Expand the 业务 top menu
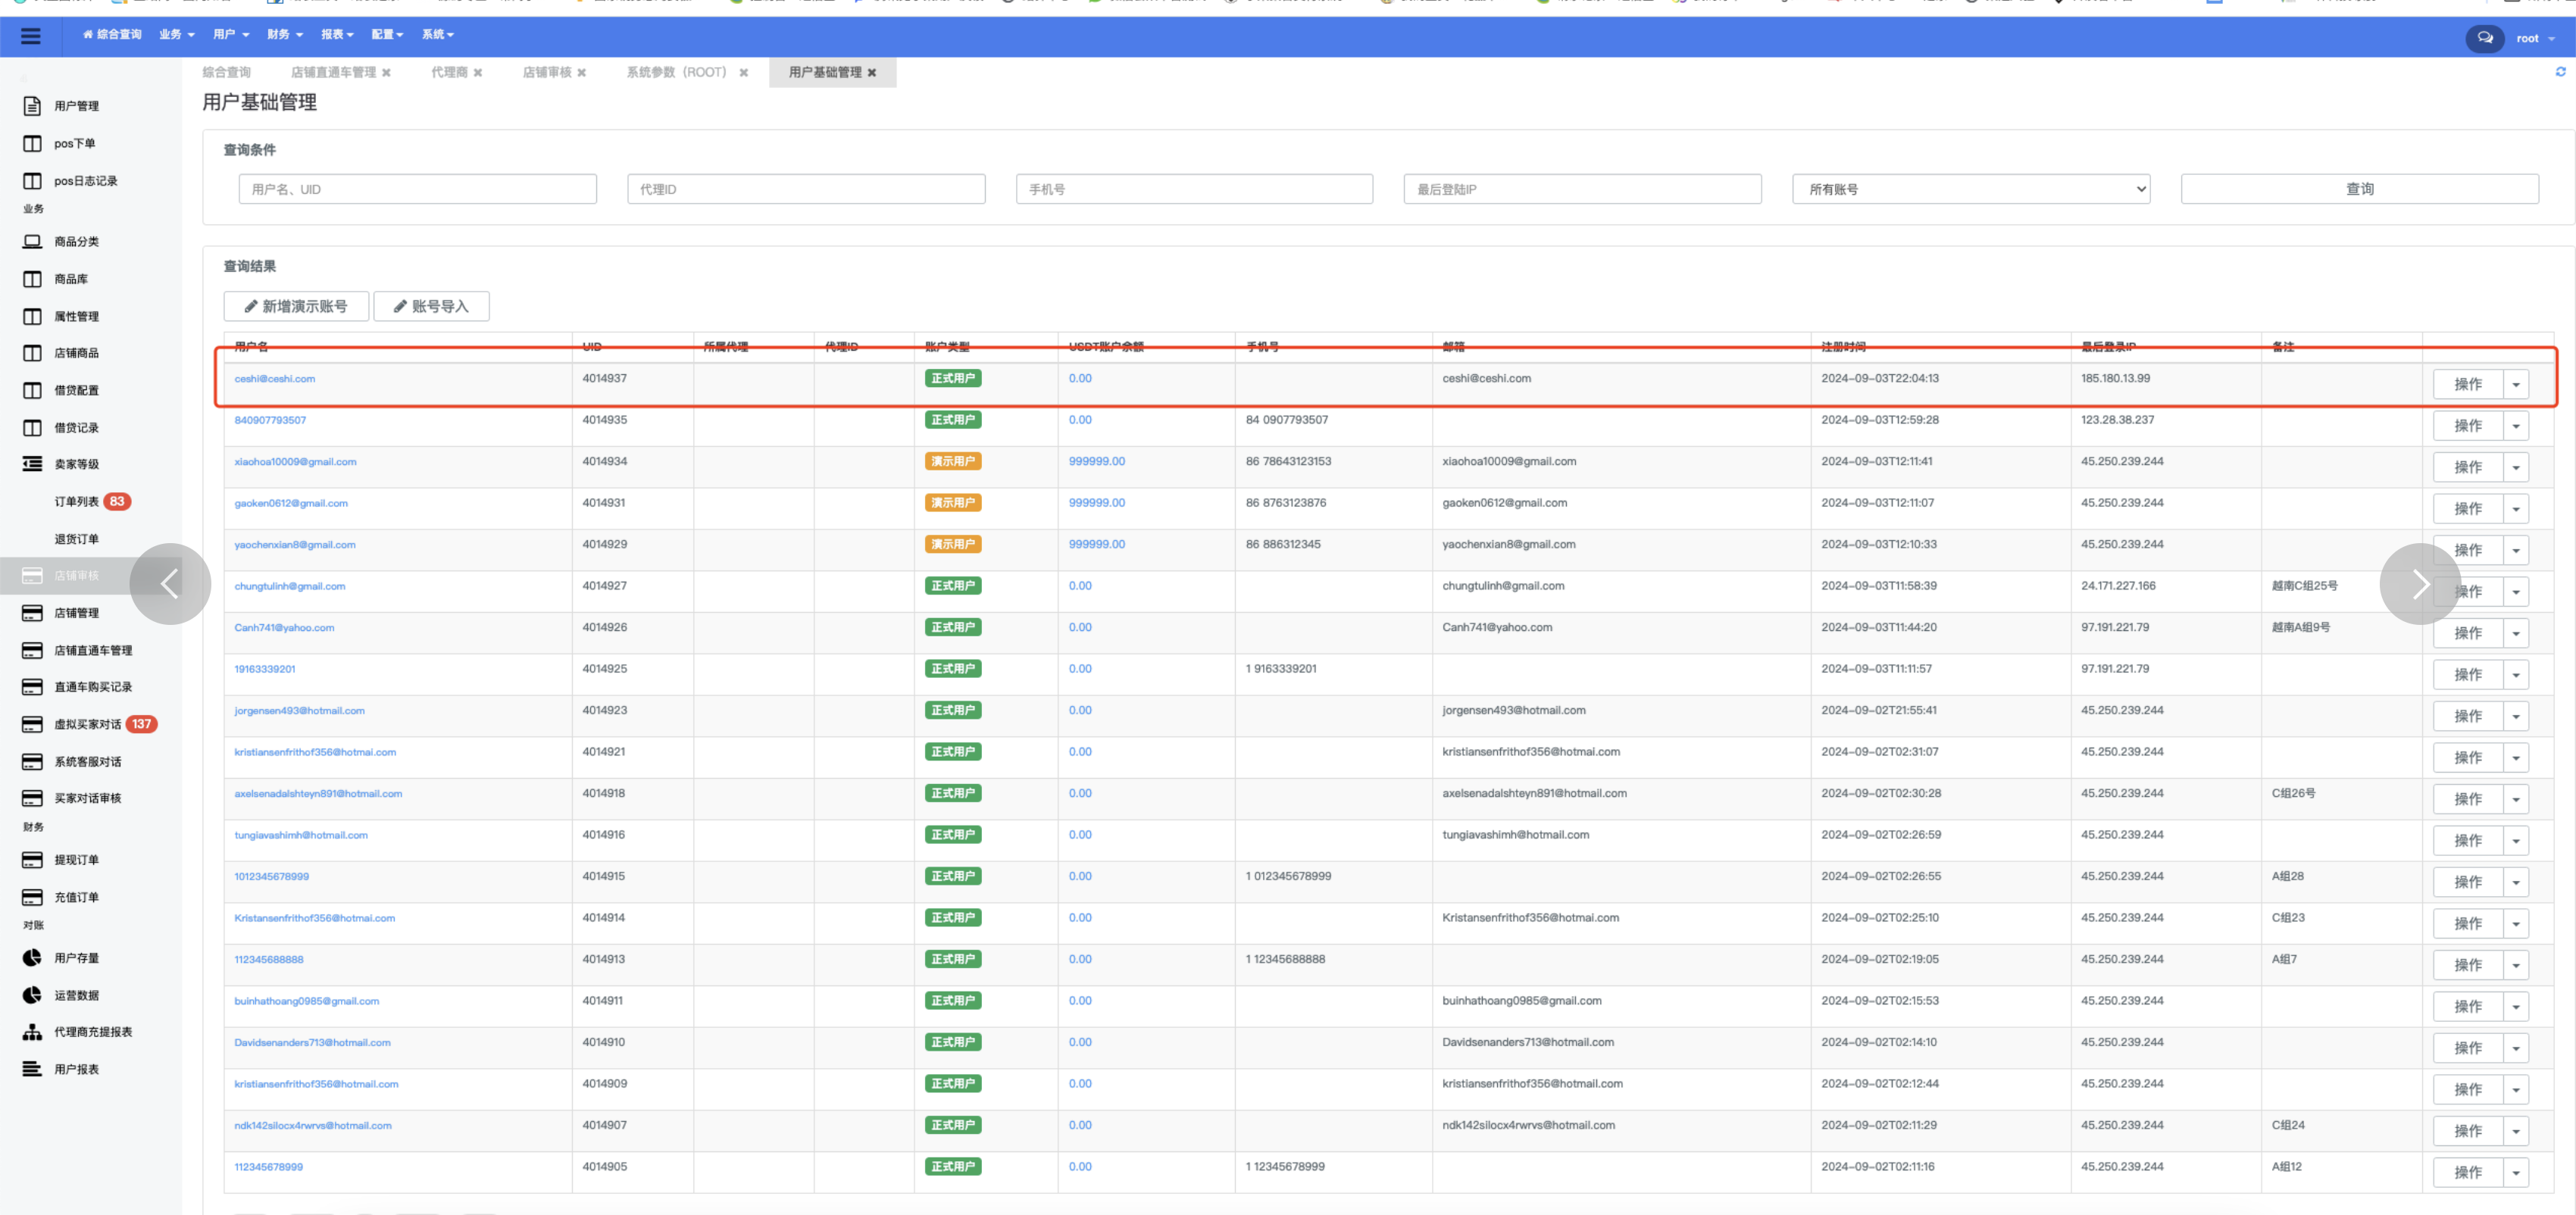2576x1215 pixels. point(177,35)
